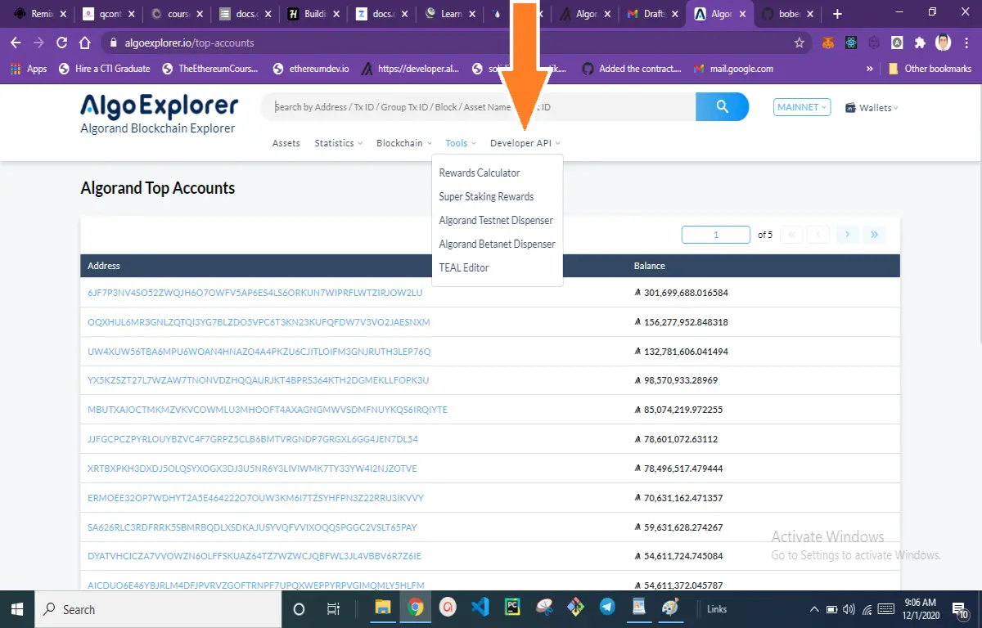Switch to the Gmail Draft tab

(x=652, y=14)
